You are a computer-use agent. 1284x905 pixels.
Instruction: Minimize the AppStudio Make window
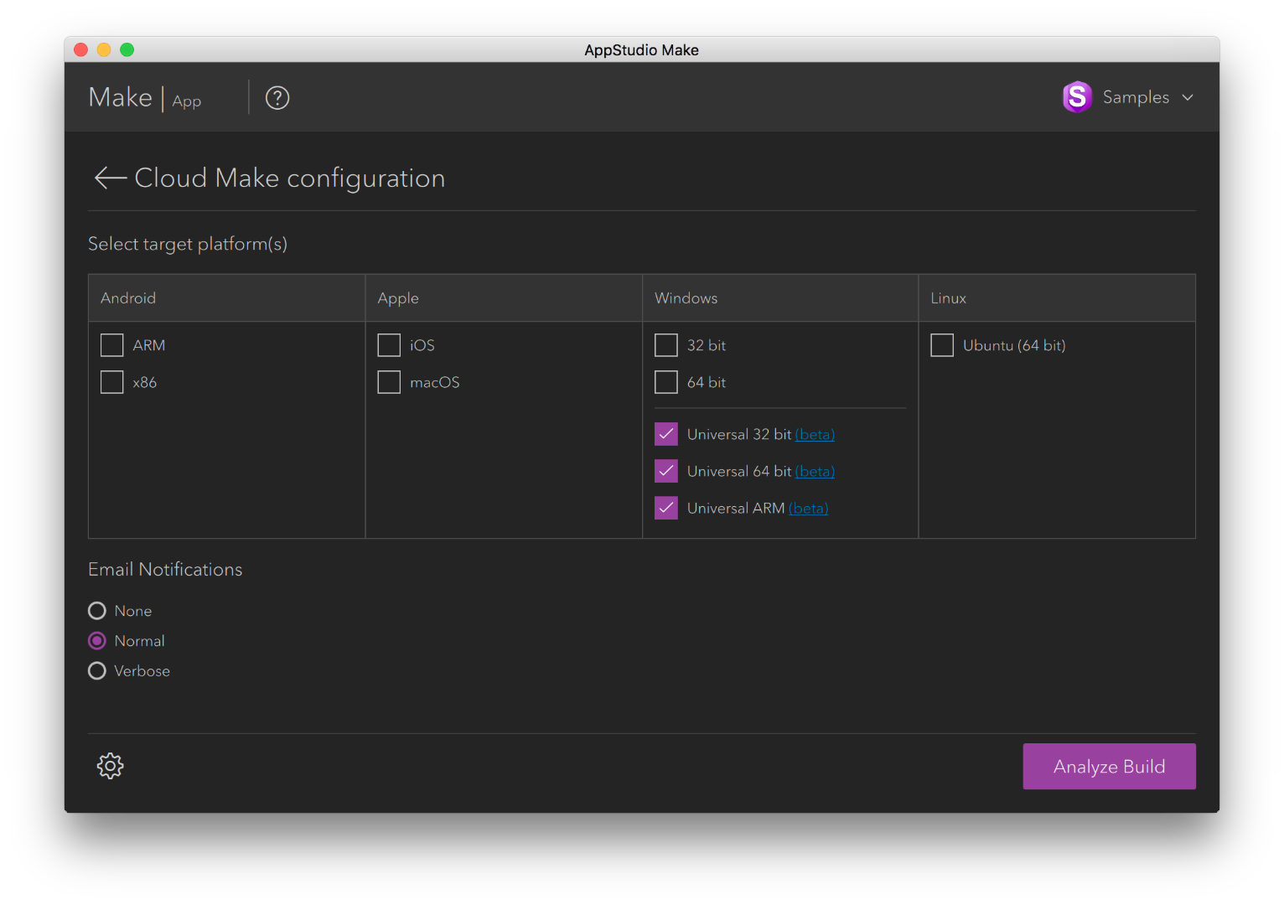[104, 49]
